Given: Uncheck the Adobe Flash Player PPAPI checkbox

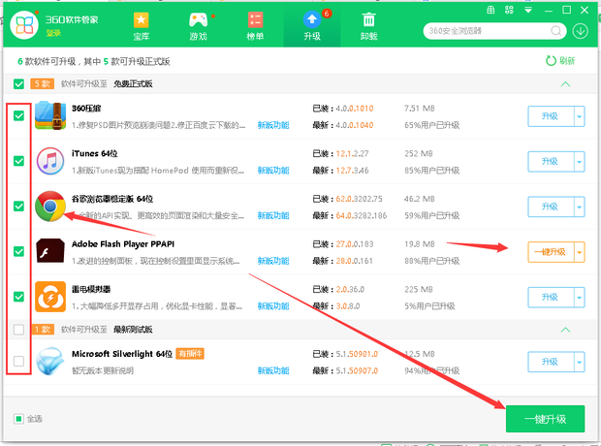Looking at the screenshot, I should coord(18,251).
